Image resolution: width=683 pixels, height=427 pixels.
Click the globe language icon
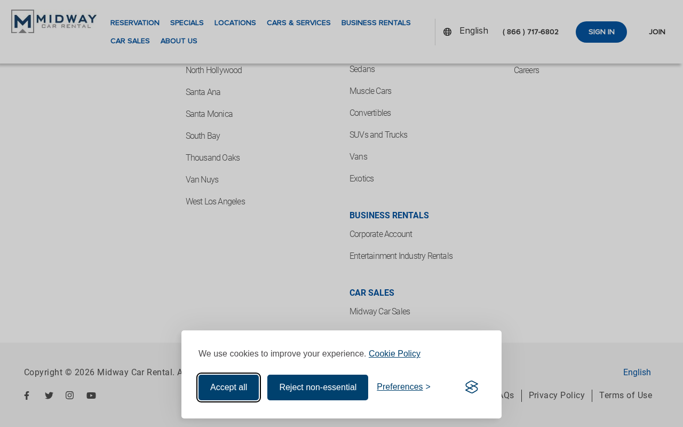tap(447, 32)
